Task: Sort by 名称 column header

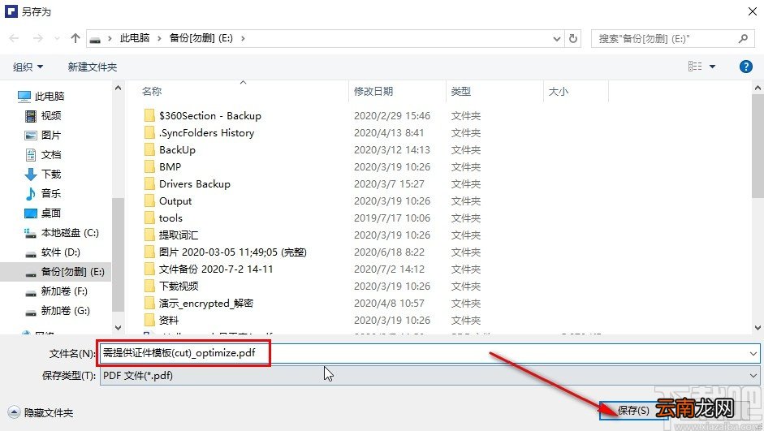Action: [152, 91]
